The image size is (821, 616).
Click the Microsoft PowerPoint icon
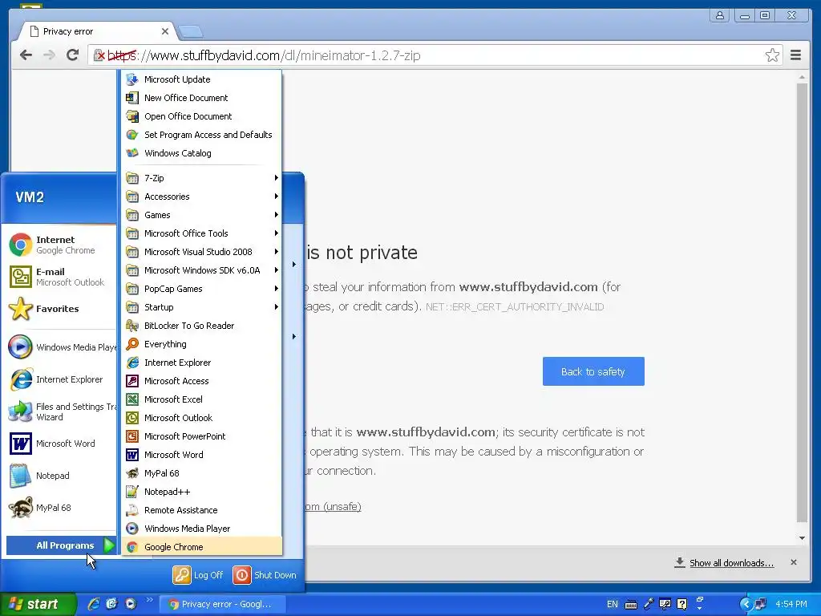click(132, 436)
